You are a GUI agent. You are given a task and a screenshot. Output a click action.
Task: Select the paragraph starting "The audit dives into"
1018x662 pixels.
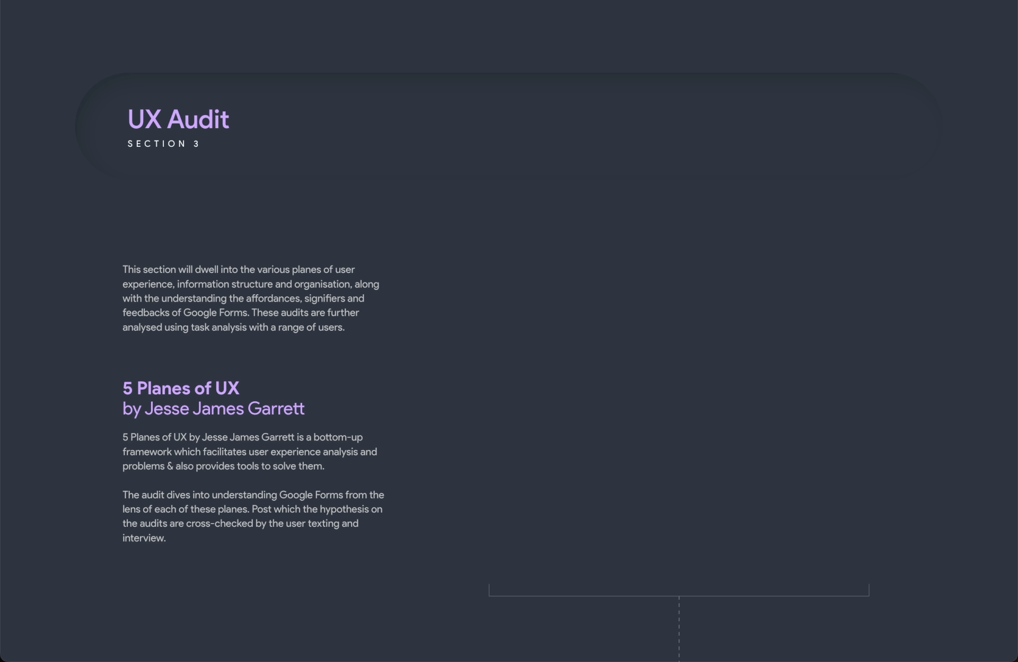point(253,516)
